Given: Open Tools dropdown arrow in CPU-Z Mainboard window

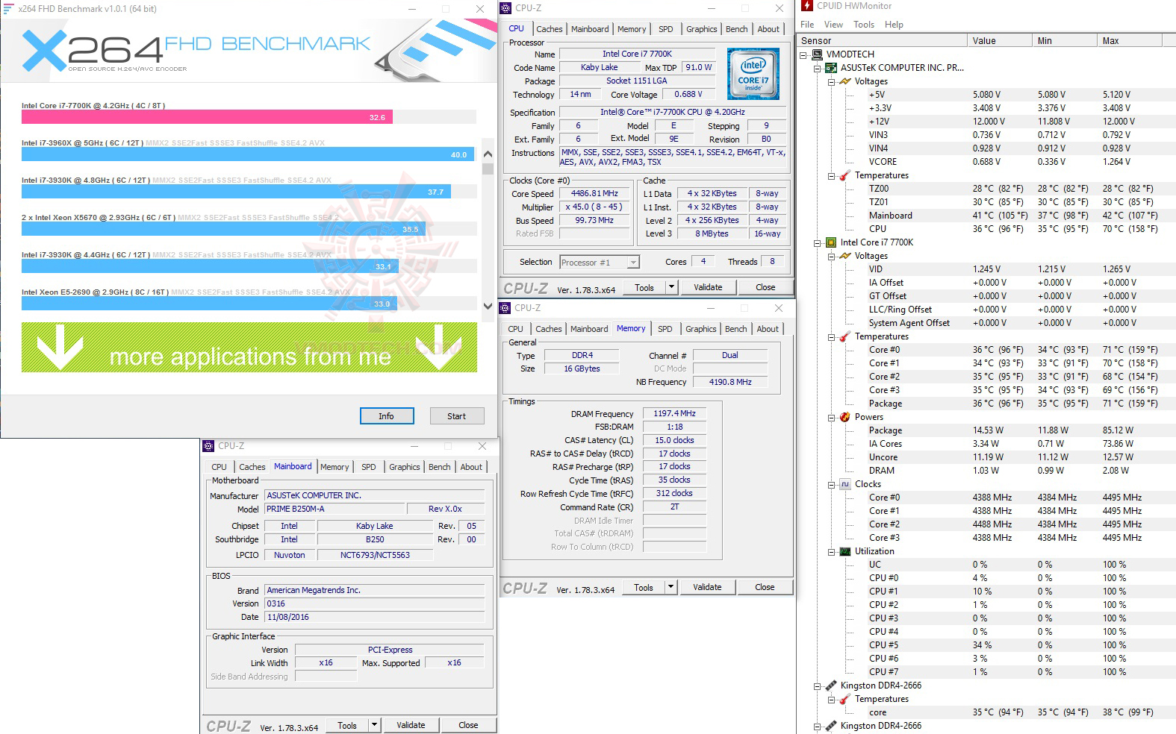Looking at the screenshot, I should pos(374,725).
